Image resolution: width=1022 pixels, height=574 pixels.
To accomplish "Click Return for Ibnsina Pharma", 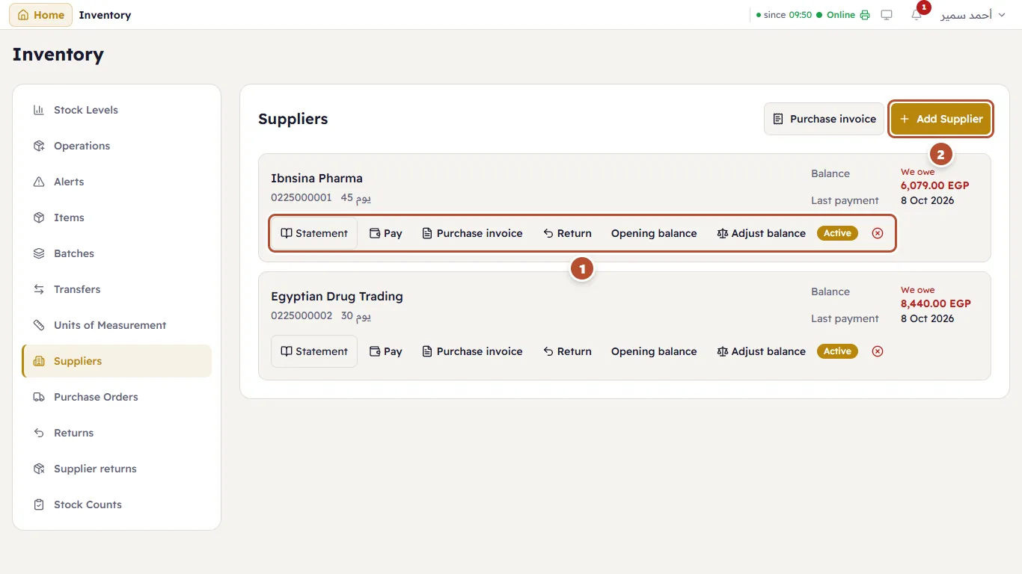I will [x=567, y=233].
